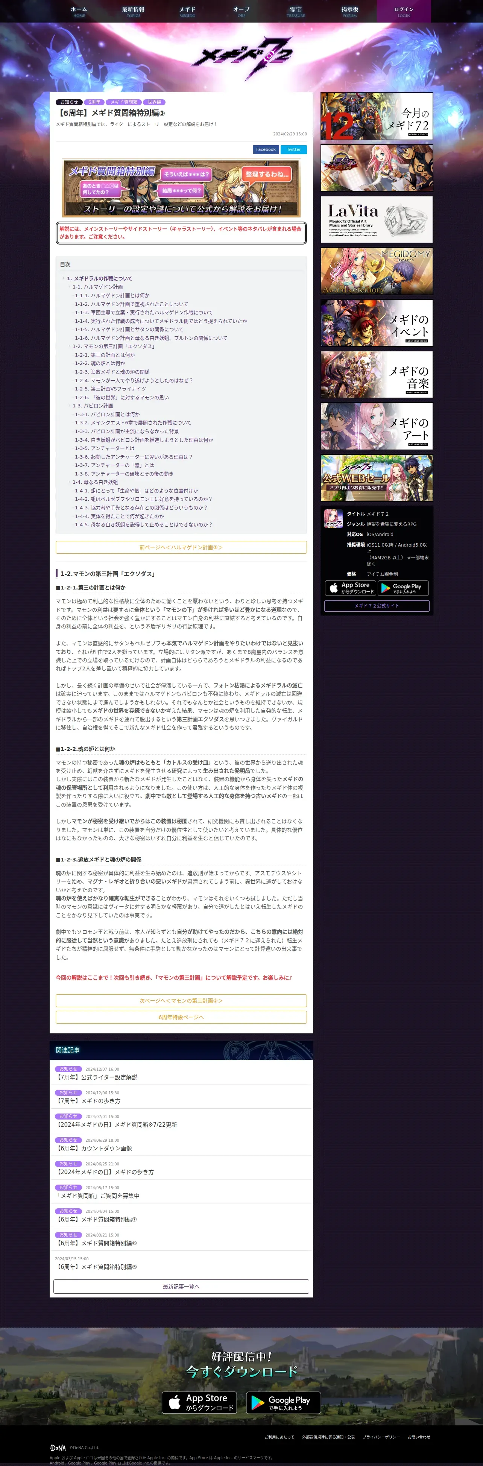
Task: Share article via Facebook button
Action: pos(266,150)
